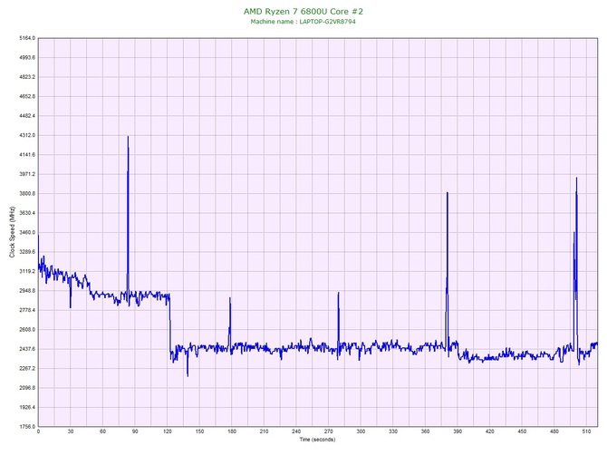
Task: Click the 300 seconds x-axis label
Action: 361,431
